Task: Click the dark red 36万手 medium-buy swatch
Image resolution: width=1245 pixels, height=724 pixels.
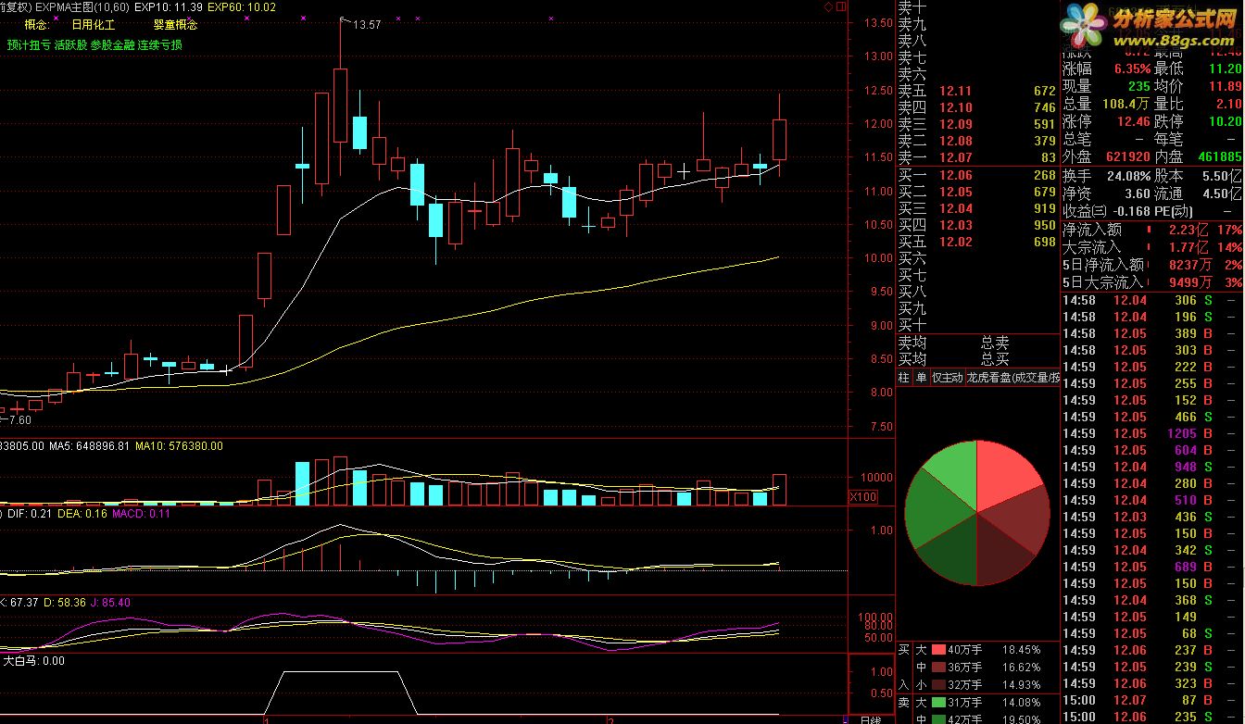Action: (x=938, y=667)
